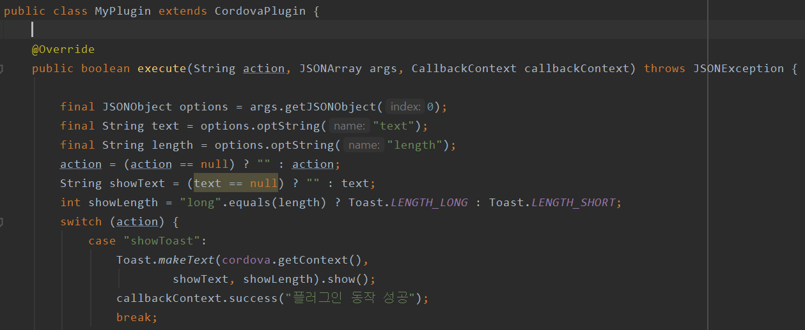Click the extends keyword
Viewport: 805px width, 330px height.
[x=183, y=11]
